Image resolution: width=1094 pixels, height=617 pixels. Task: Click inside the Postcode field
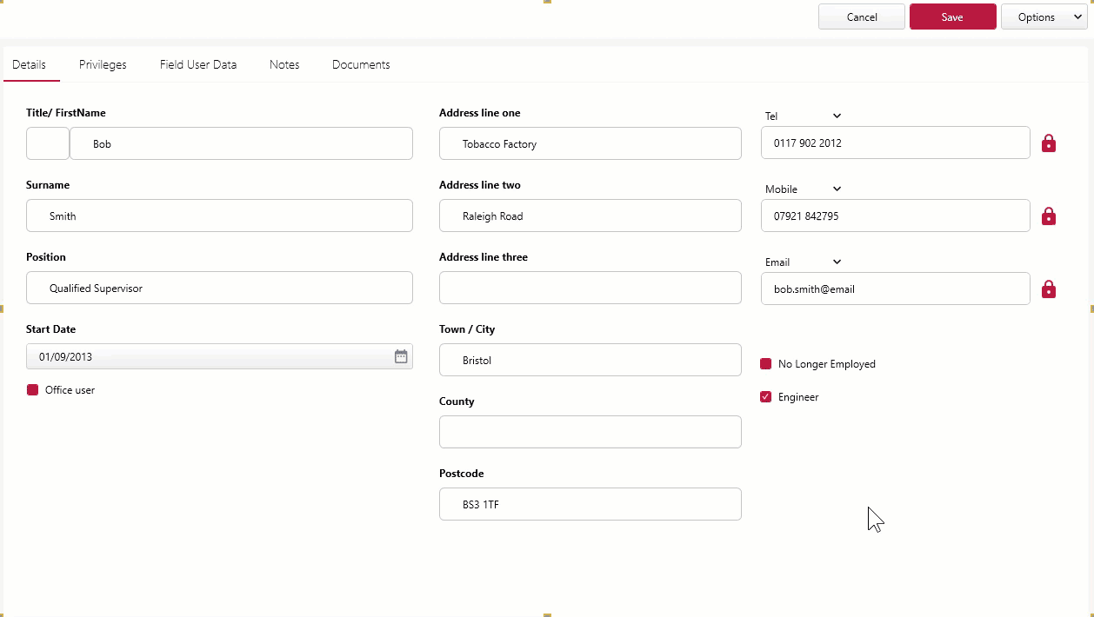point(590,504)
